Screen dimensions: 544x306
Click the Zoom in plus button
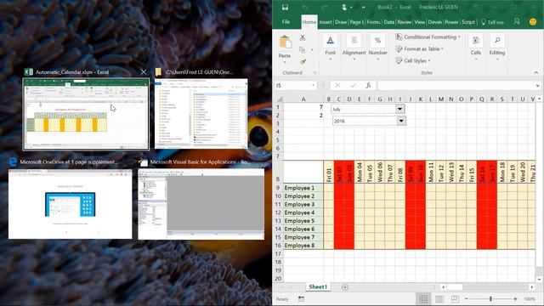click(515, 298)
